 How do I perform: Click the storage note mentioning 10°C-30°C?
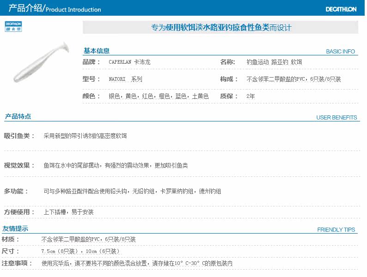pos(137,264)
